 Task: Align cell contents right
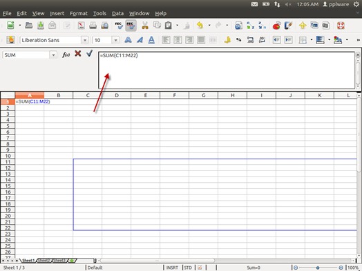coord(189,40)
